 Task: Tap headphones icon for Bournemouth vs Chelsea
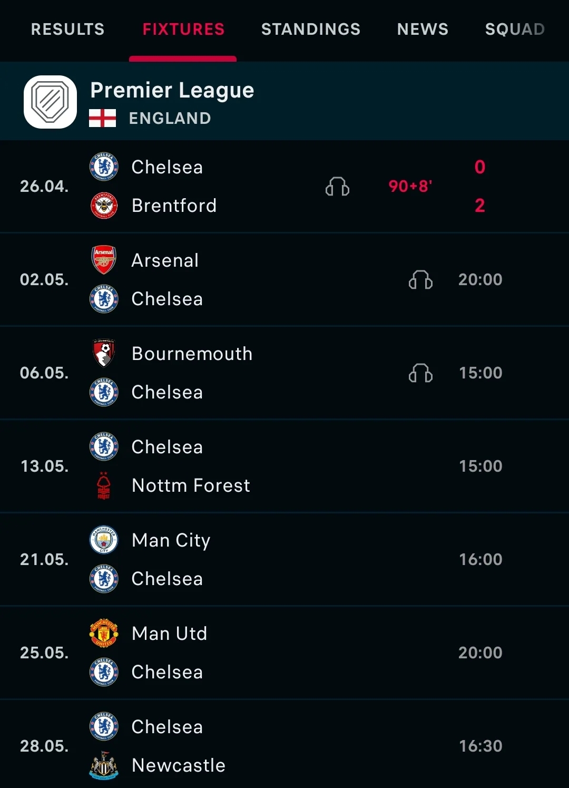420,373
